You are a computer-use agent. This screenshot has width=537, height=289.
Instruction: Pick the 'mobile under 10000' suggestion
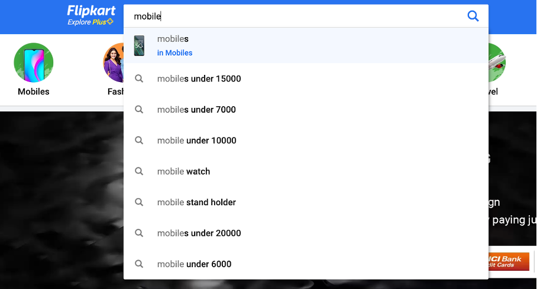[196, 140]
